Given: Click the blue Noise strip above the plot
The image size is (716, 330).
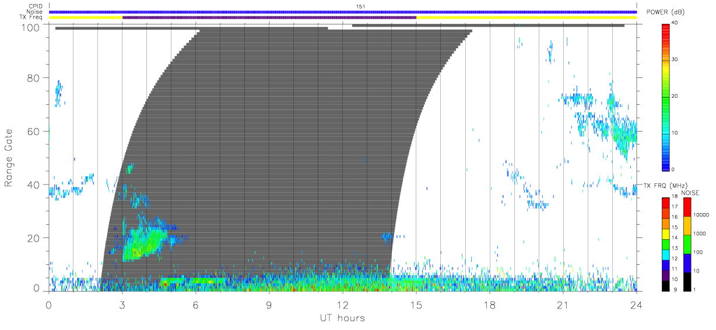Looking at the screenshot, I should click(343, 12).
